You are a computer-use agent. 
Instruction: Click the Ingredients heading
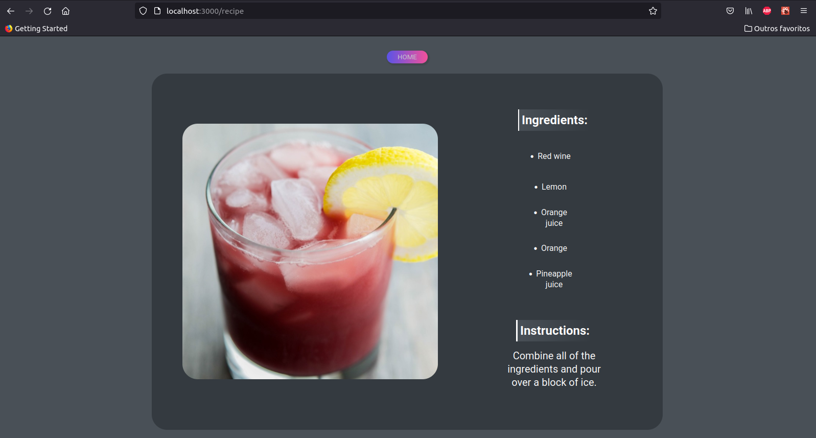(554, 120)
